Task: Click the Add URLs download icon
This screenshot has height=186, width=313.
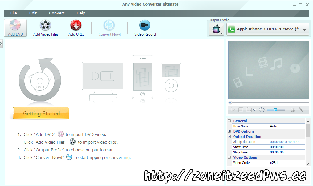Action: (76, 25)
